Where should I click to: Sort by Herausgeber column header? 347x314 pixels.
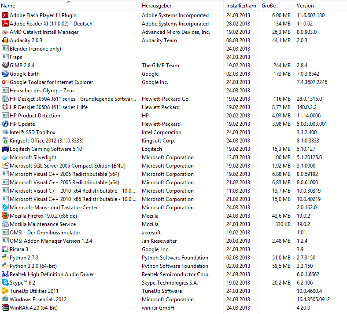point(156,6)
